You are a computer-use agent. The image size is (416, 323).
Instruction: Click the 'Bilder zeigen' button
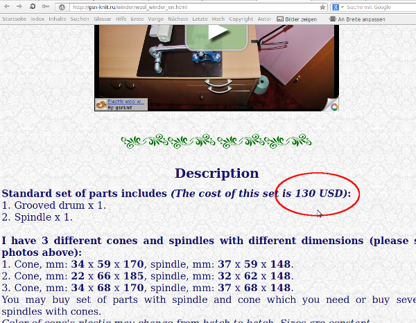(x=297, y=19)
